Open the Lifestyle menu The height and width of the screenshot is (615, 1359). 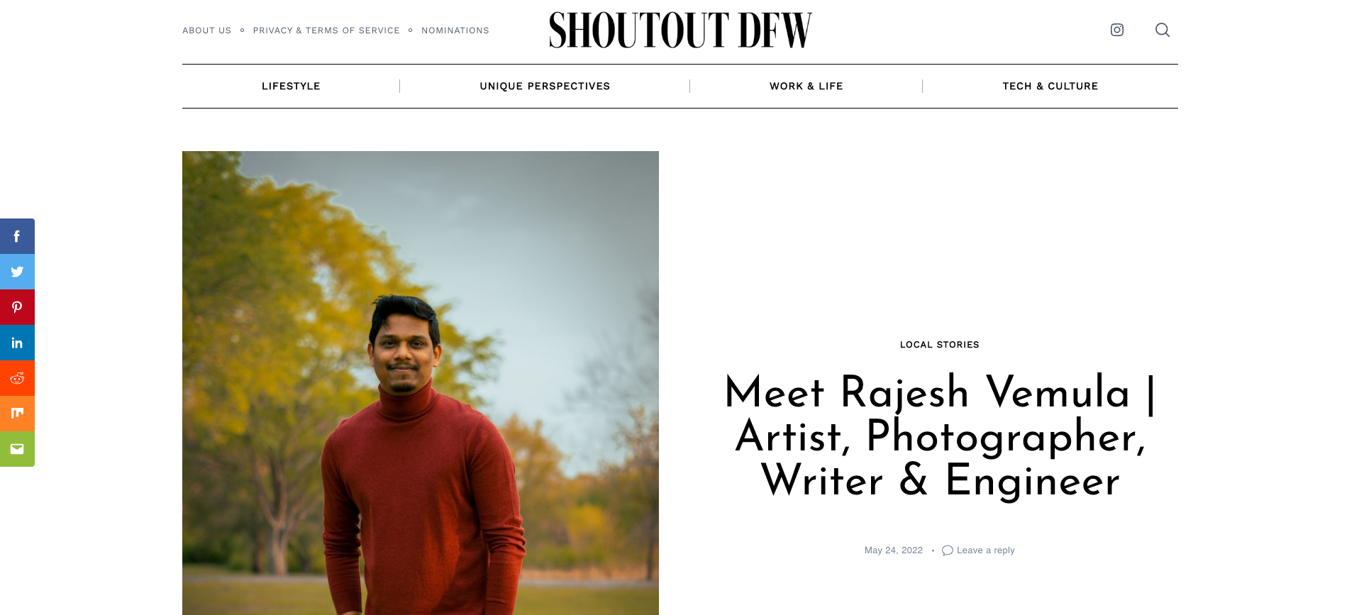[291, 86]
